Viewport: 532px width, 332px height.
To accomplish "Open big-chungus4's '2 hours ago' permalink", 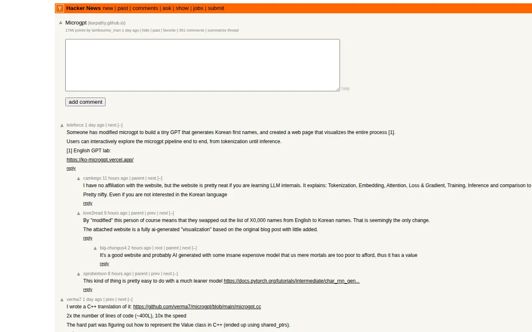I will (140, 248).
